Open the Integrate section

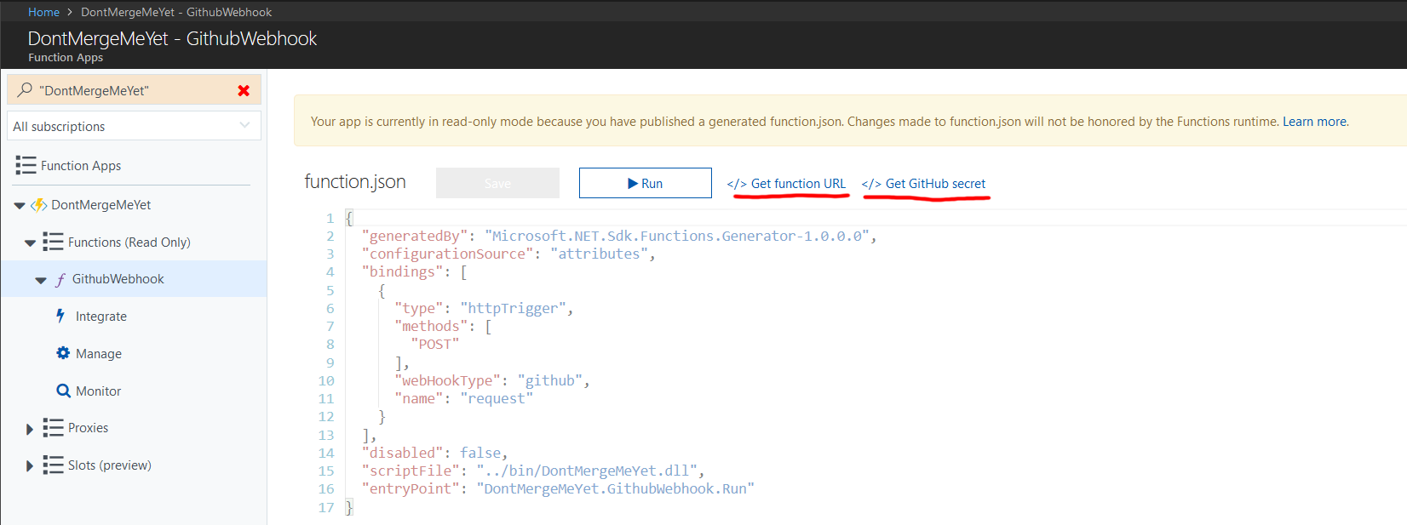(101, 317)
